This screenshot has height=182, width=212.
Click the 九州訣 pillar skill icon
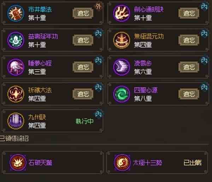tap(16, 121)
